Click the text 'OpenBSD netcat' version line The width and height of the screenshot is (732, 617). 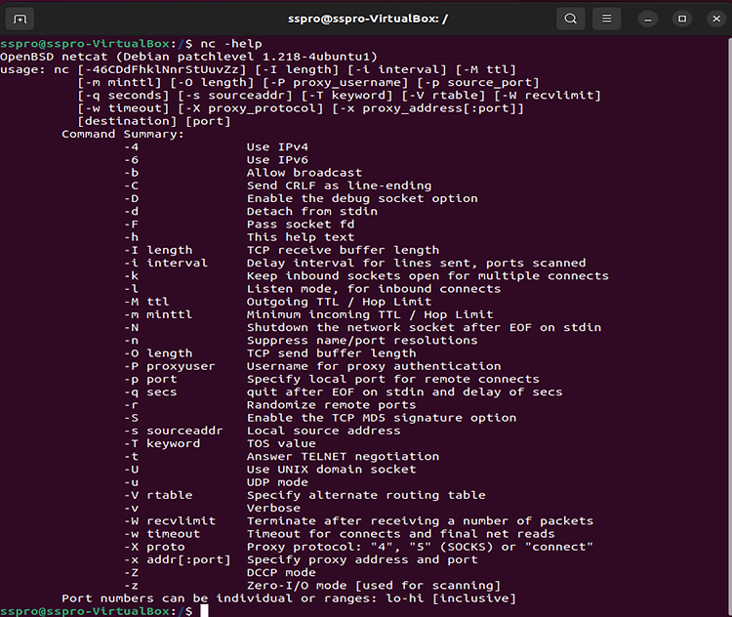pyautogui.click(x=188, y=57)
